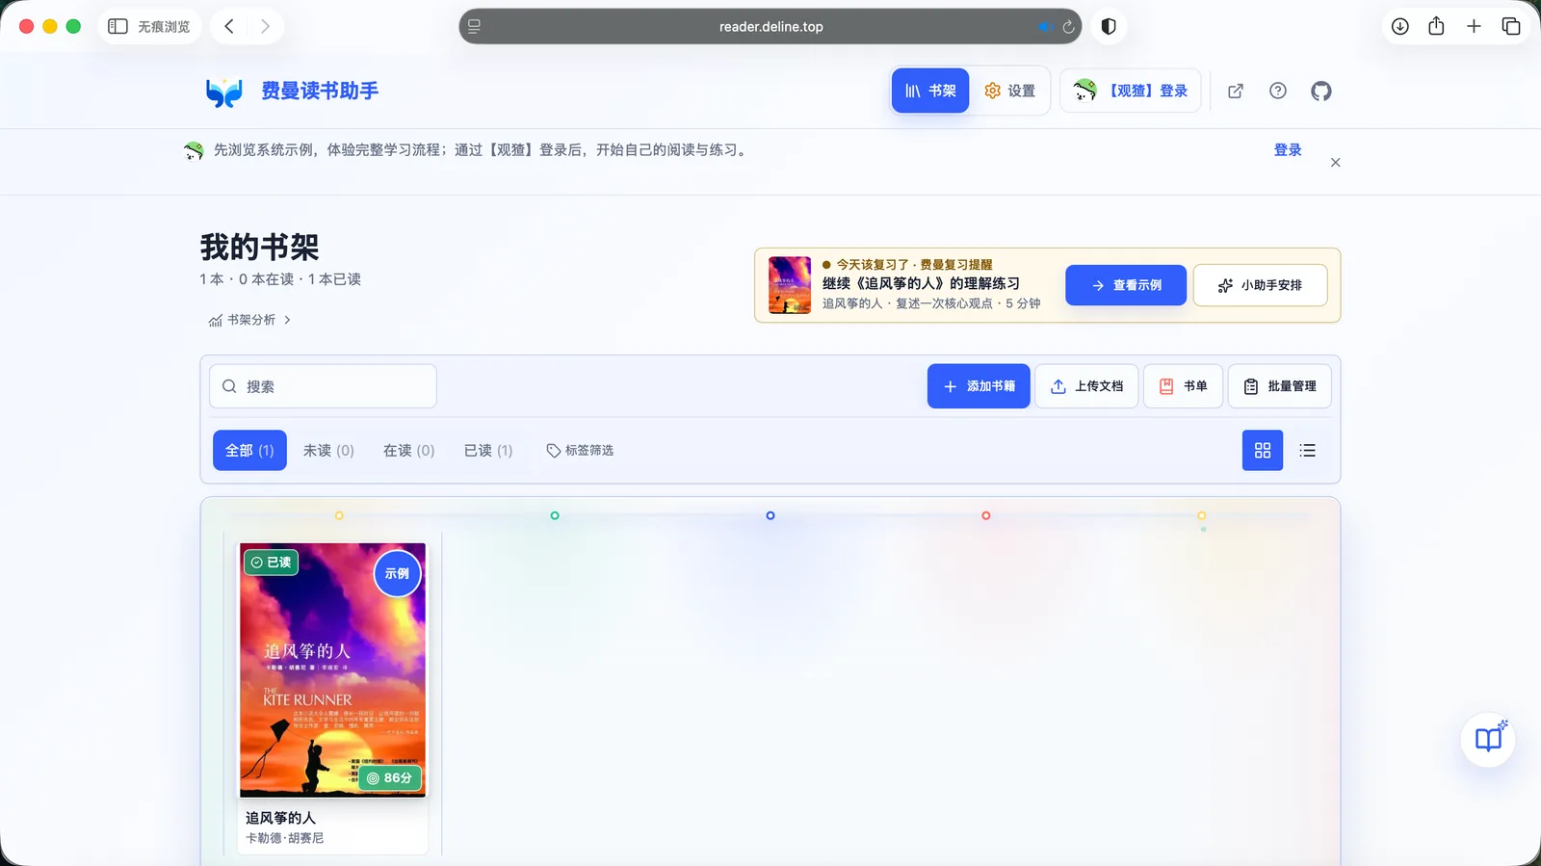Viewport: 1541px width, 866px height.
Task: Go back to previous page
Action: tap(229, 26)
